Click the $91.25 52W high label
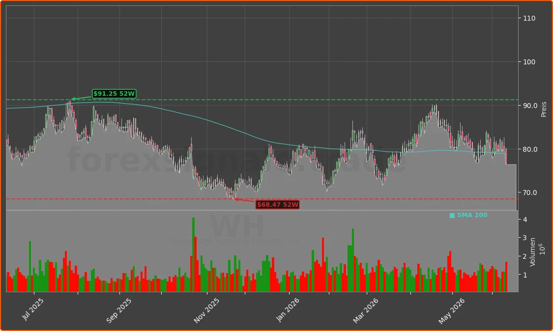The height and width of the screenshot is (331, 553). (114, 94)
